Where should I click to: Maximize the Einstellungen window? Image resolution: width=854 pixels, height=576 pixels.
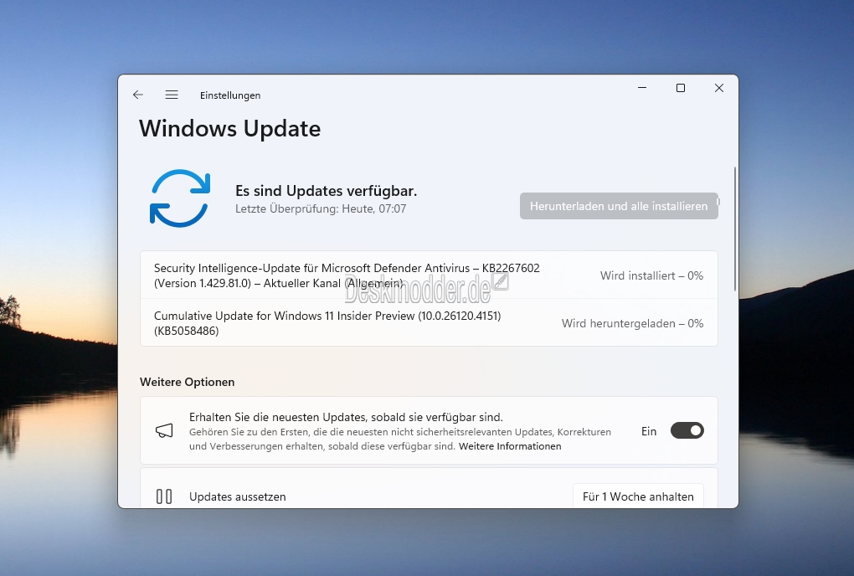(680, 88)
